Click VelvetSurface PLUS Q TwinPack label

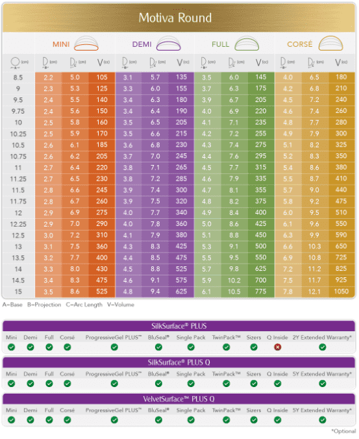coord(227,410)
